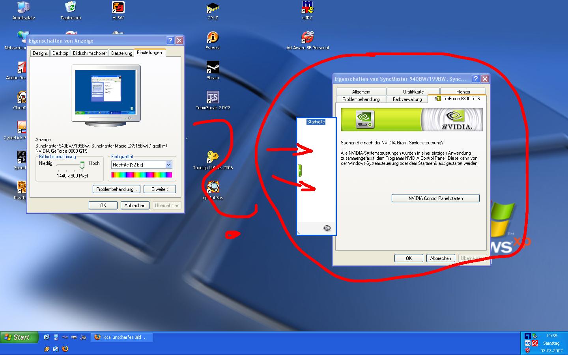Click the color spectrum bar under Farbqualität
The height and width of the screenshot is (355, 568).
[142, 175]
